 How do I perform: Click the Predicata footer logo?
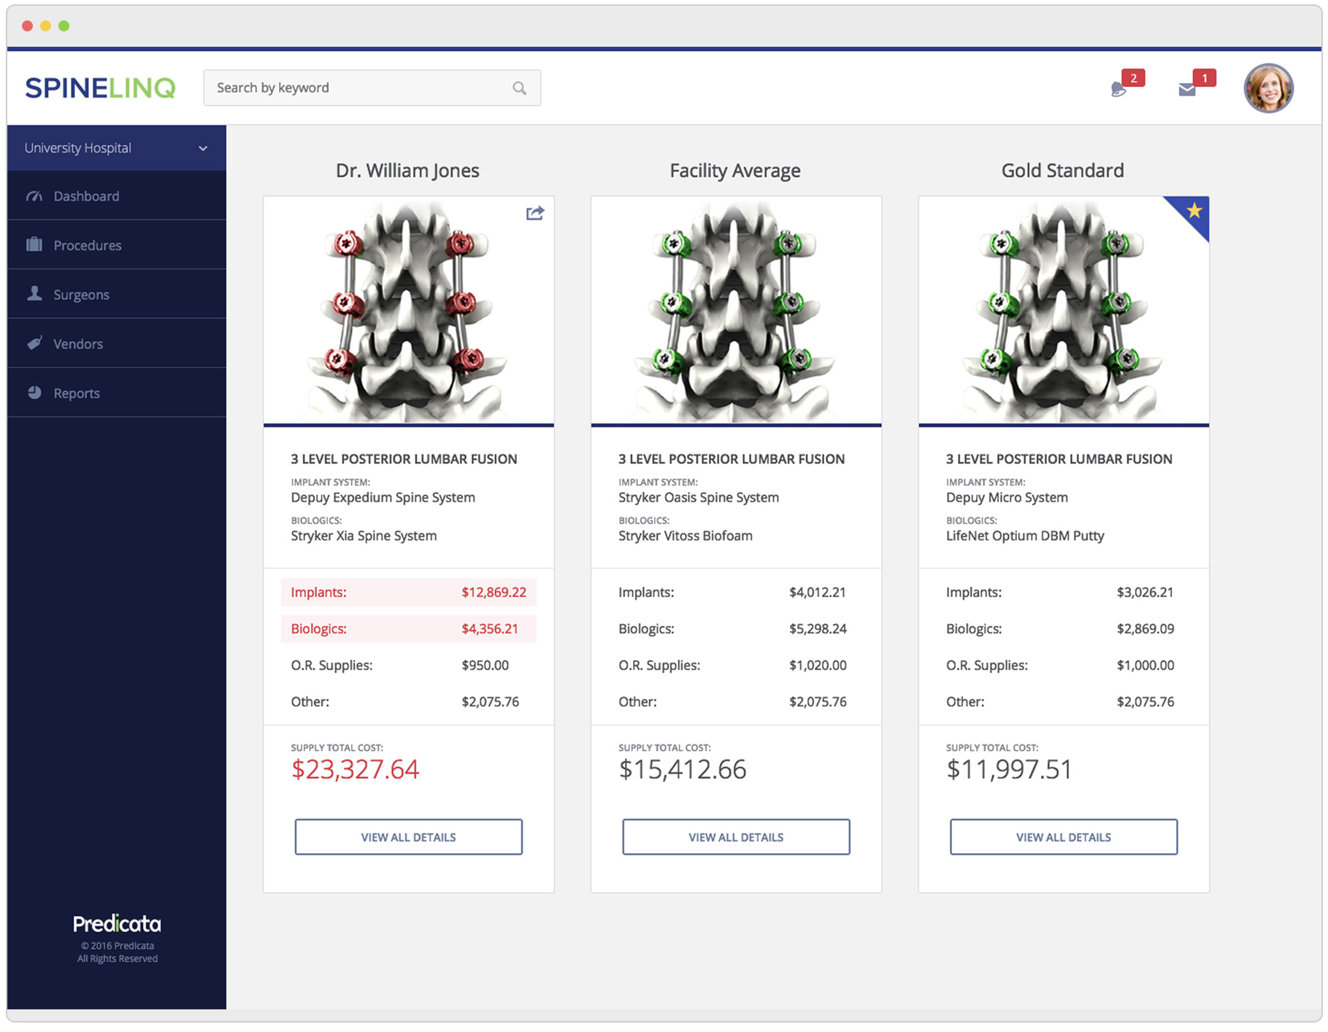tap(117, 924)
